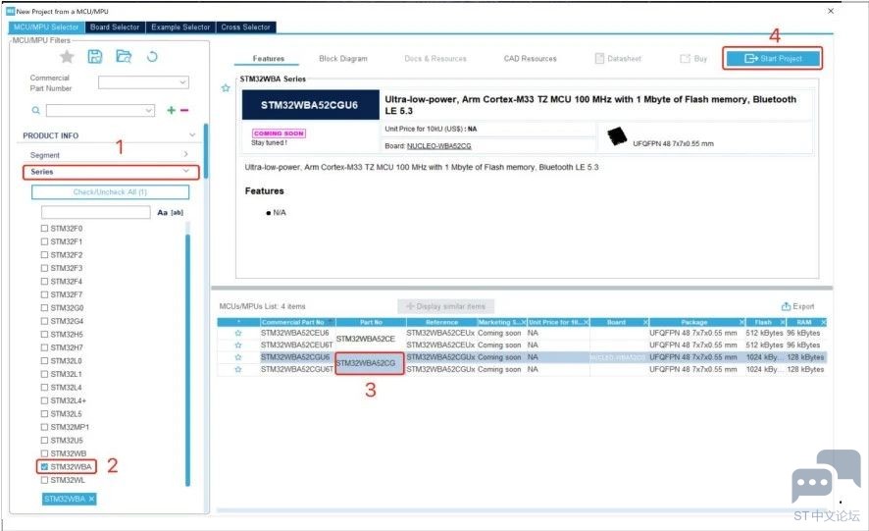
Task: Hide the RAM column via its X
Action: tap(824, 322)
